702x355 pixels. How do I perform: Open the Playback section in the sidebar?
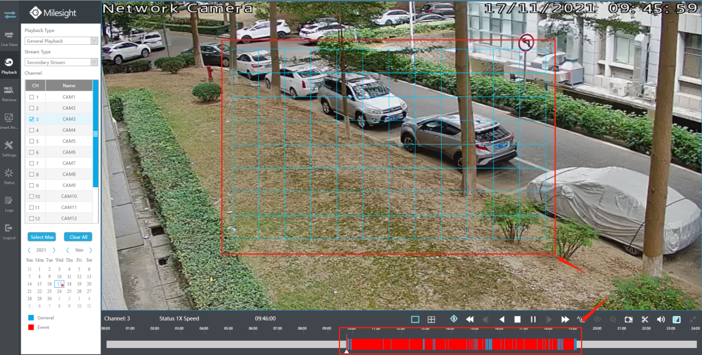click(9, 66)
